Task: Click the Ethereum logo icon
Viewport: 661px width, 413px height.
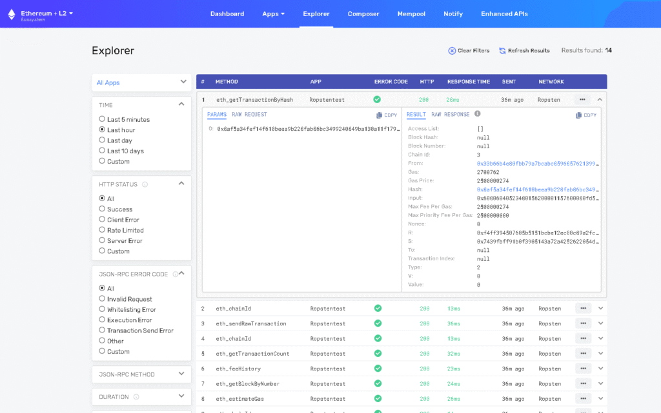Action: 10,14
